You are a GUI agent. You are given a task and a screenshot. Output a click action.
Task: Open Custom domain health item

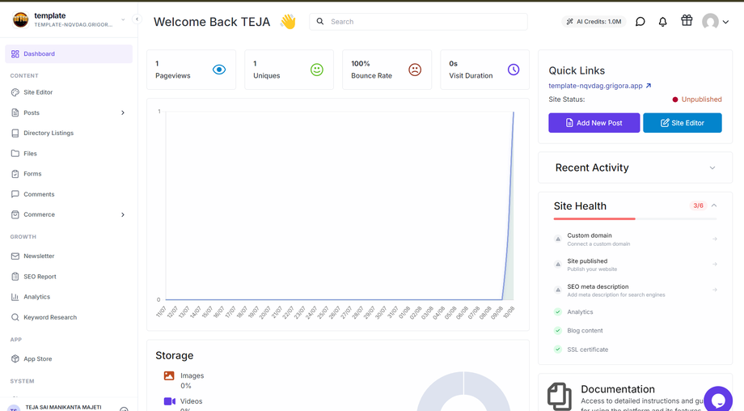(635, 239)
